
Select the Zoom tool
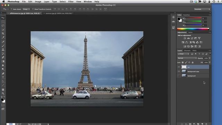coord(3,93)
